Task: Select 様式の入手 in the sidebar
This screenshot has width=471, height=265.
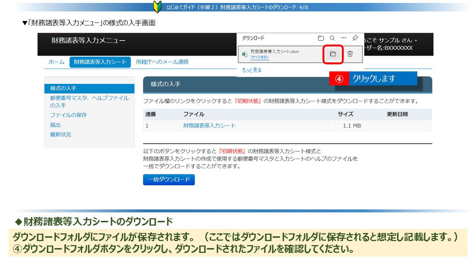Action: point(63,88)
